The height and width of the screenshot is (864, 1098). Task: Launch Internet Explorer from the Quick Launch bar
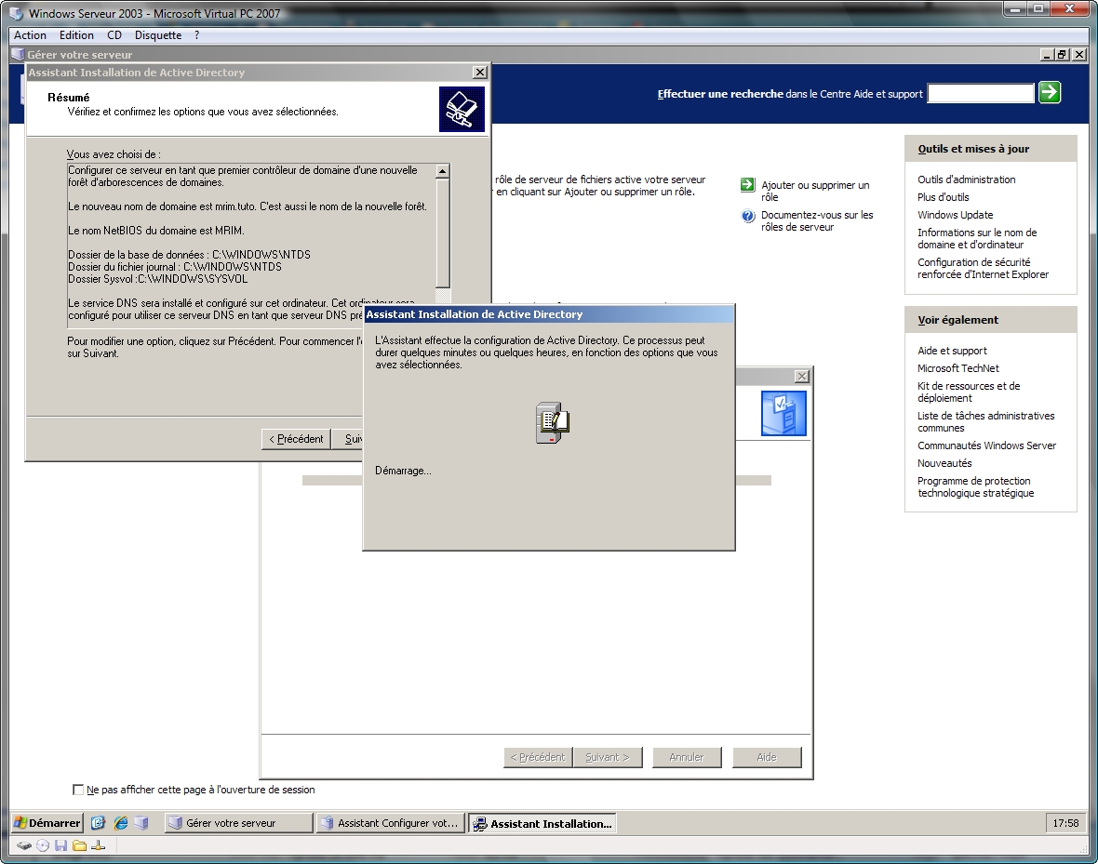[x=120, y=823]
